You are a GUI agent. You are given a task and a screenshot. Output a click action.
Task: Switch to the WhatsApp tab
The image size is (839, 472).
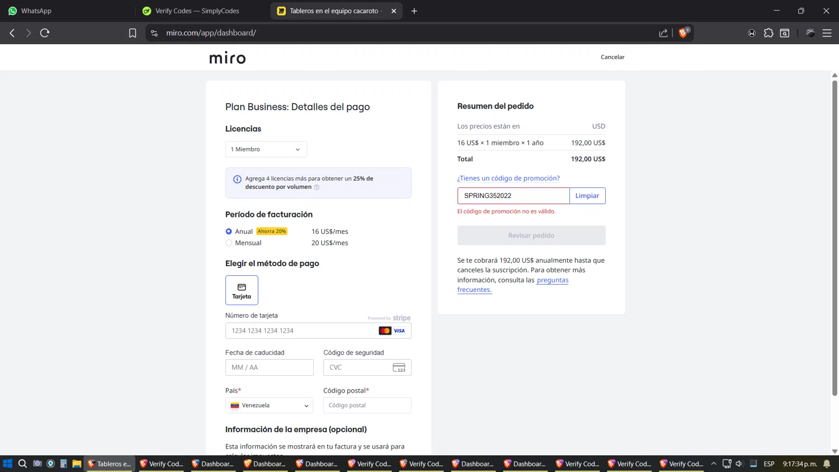point(67,11)
